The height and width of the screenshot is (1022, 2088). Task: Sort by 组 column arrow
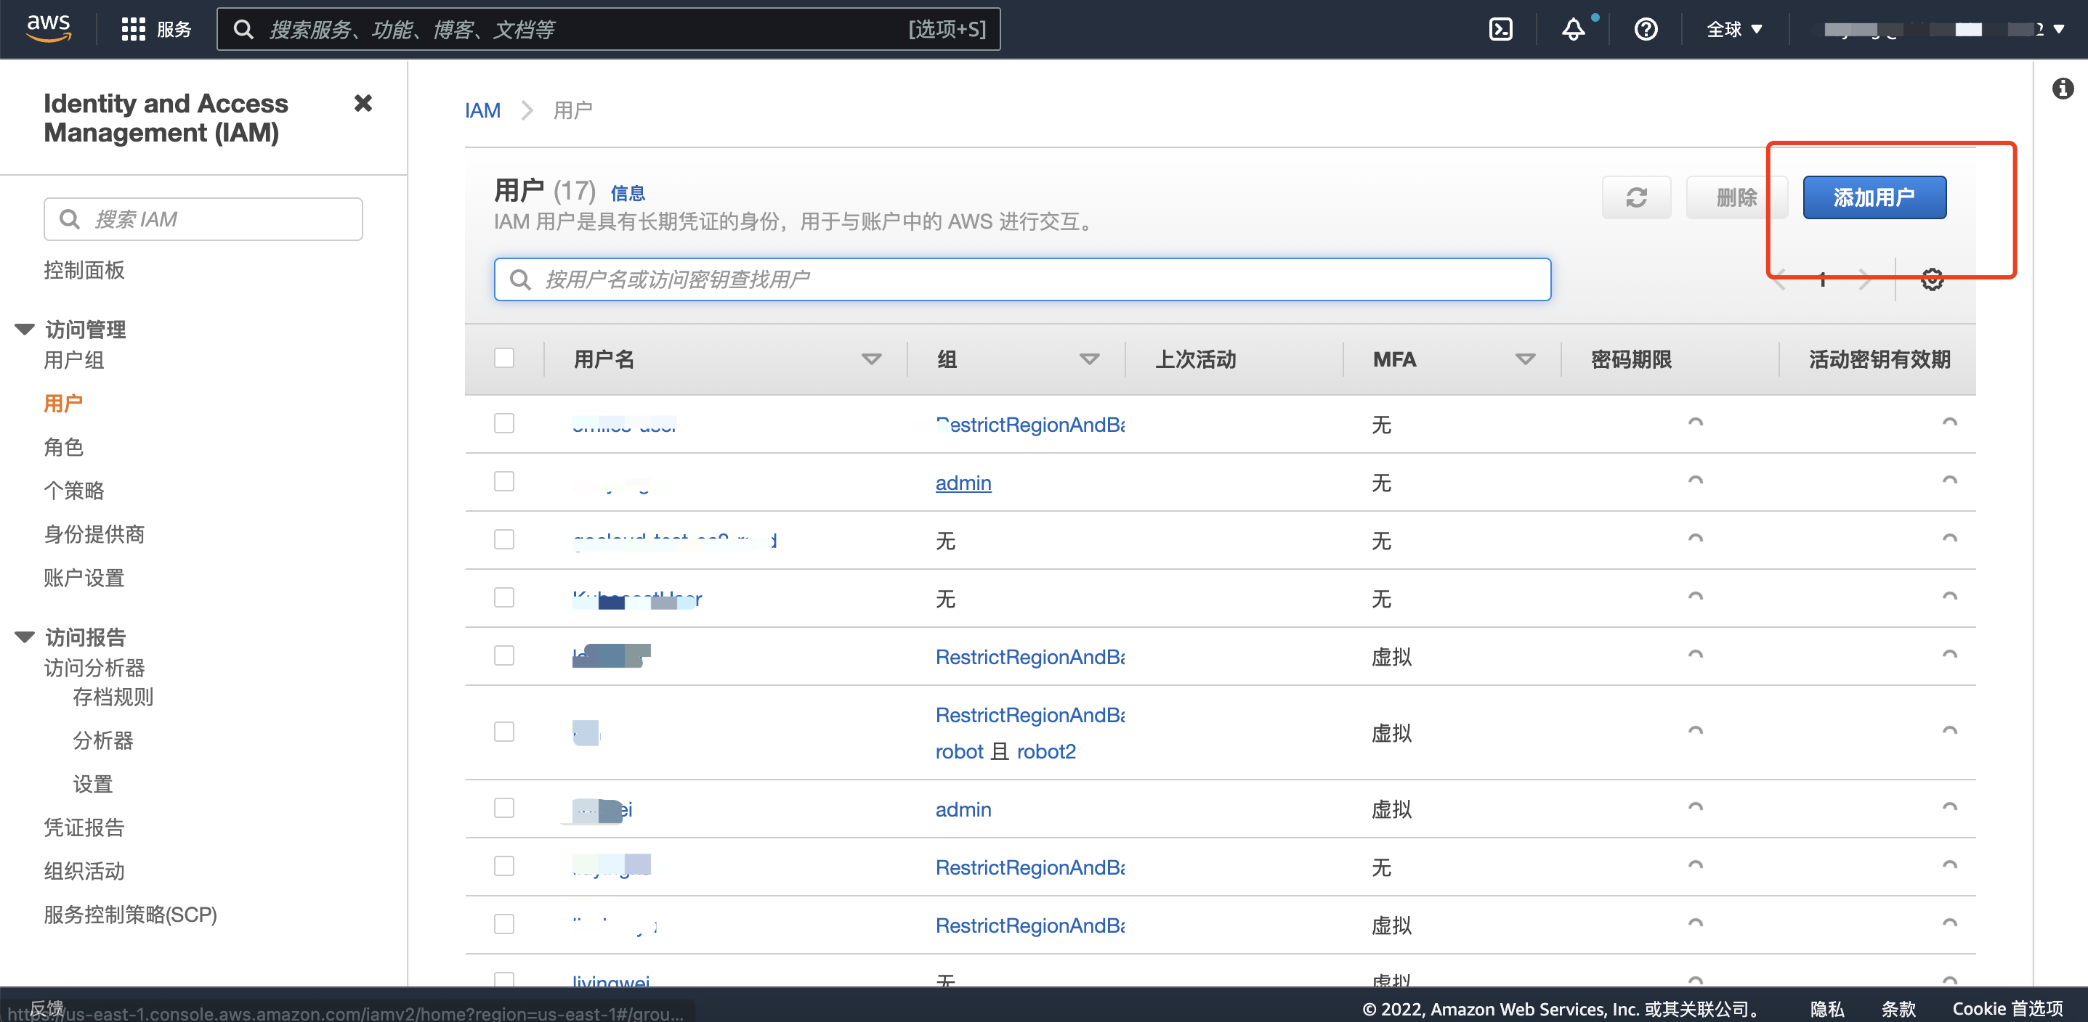click(x=1089, y=359)
